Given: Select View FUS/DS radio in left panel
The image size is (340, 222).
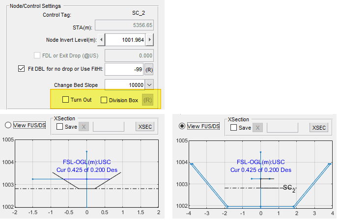Looking at the screenshot, I should [x=7, y=125].
